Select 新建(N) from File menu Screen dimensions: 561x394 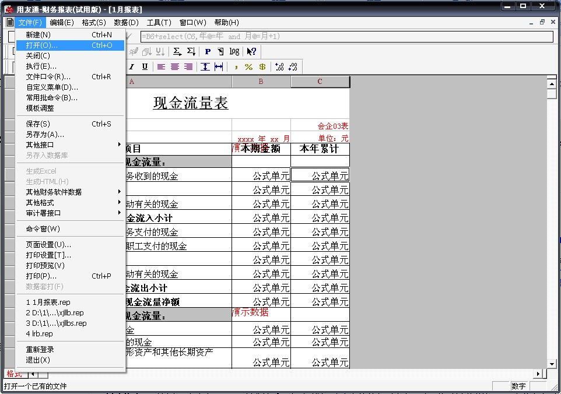[x=70, y=35]
